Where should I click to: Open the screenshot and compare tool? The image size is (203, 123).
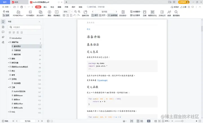coord(152,13)
